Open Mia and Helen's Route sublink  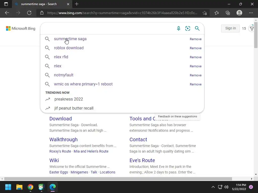tap(91, 151)
